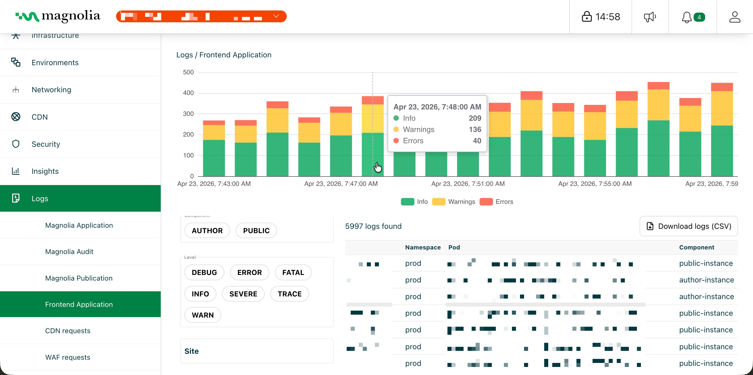
Task: Click the Namespace column header
Action: click(x=423, y=247)
